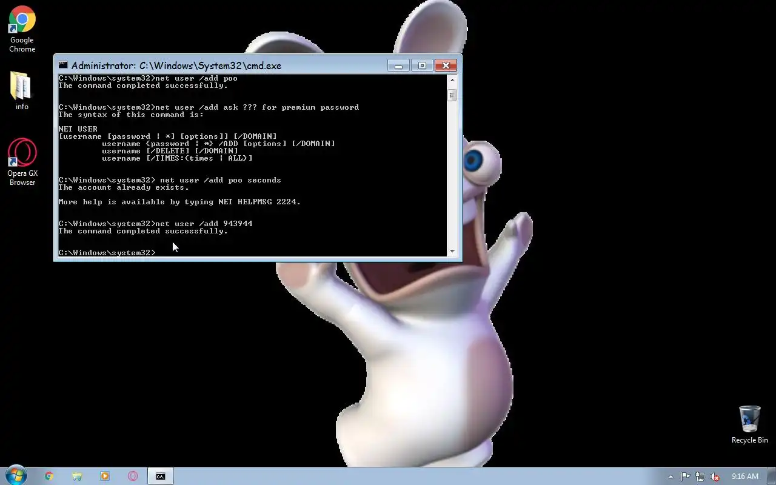
Task: Click 'The syntax of this command is:' line
Action: [131, 115]
